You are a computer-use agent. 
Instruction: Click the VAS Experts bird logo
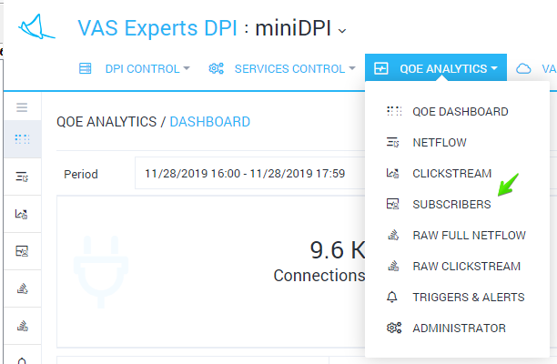tap(36, 27)
